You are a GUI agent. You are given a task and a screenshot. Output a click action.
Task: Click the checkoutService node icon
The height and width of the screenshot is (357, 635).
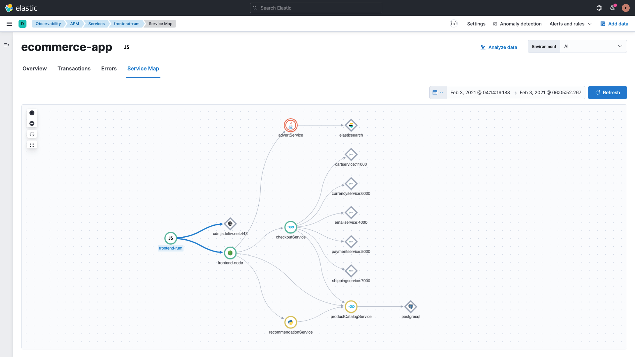click(x=290, y=227)
